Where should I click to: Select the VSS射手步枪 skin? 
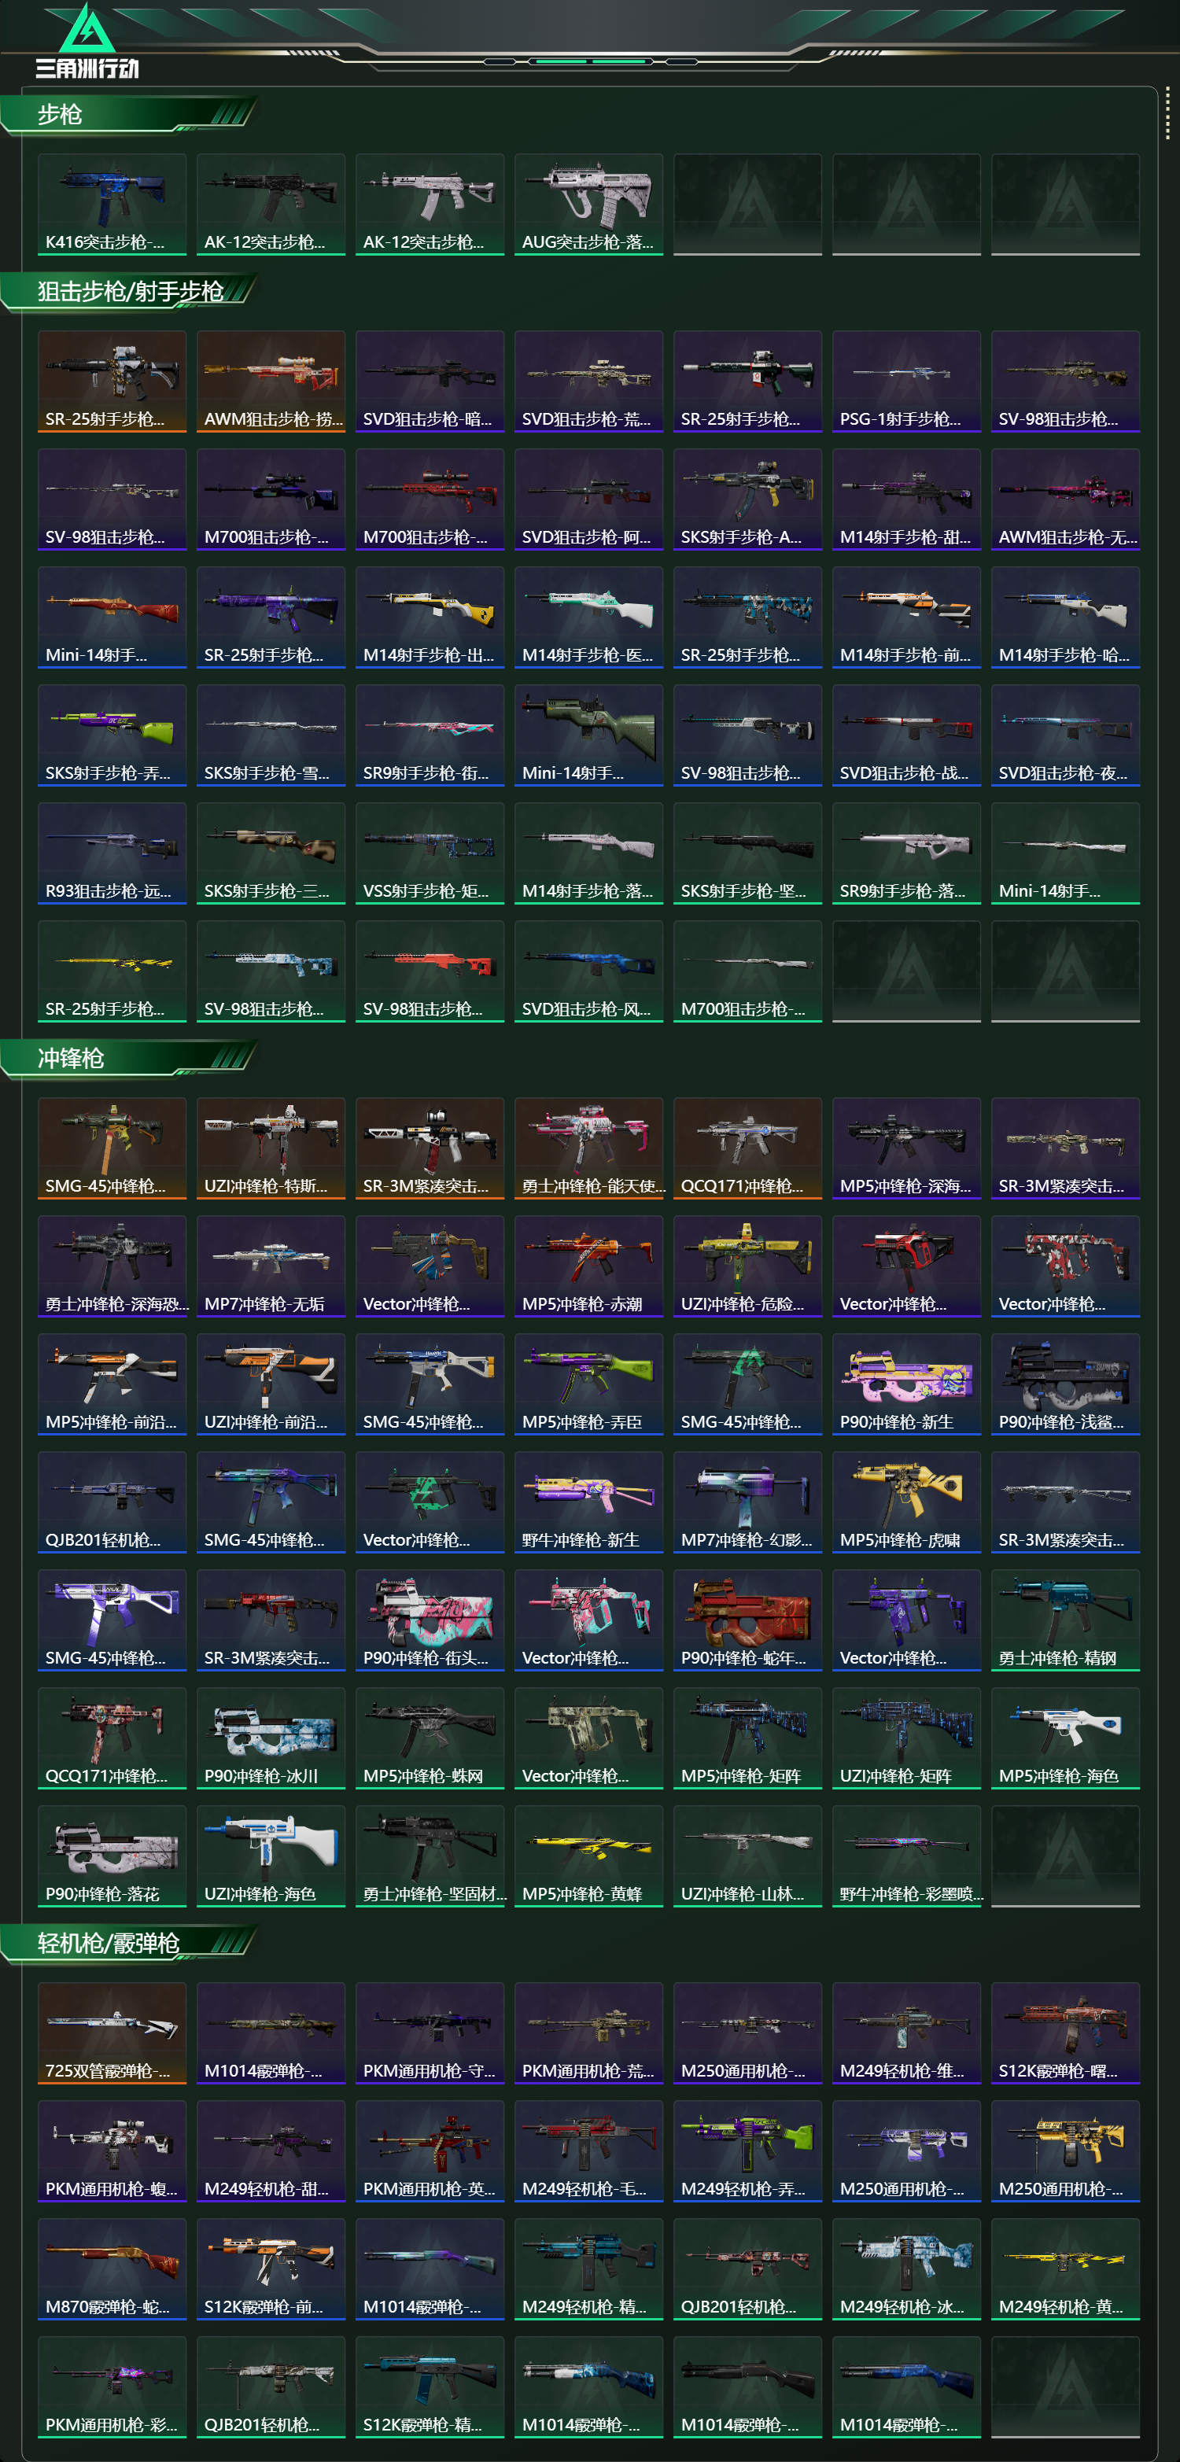pyautogui.click(x=430, y=853)
